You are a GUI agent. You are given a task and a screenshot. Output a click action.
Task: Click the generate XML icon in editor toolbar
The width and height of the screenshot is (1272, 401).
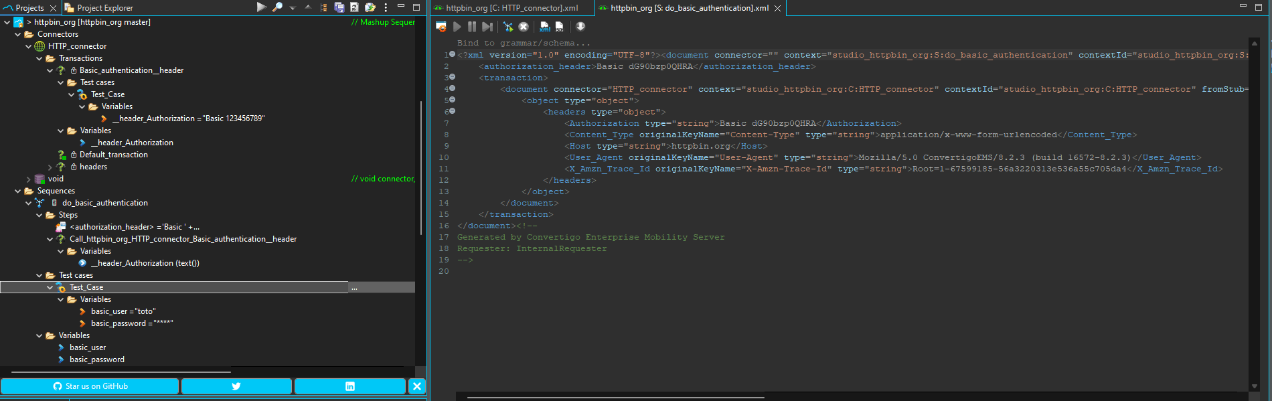[x=545, y=27]
